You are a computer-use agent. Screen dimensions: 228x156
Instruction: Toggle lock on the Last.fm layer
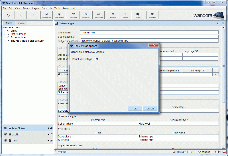tap(9, 134)
